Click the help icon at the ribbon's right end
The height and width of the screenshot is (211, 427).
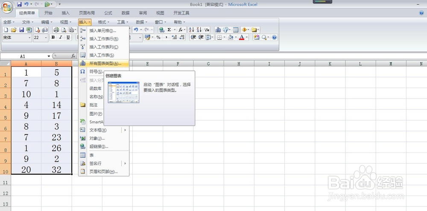[x=421, y=13]
